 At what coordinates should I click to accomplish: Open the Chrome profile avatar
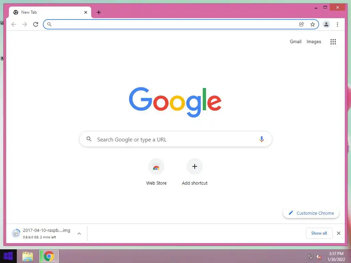pos(326,24)
